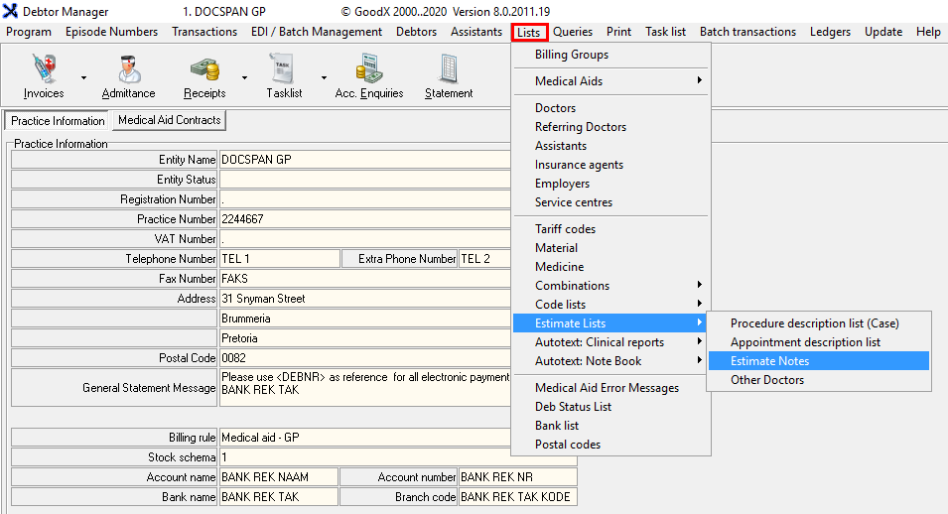This screenshot has width=948, height=514.
Task: Expand the Tasklist dropdown arrow
Action: click(324, 77)
